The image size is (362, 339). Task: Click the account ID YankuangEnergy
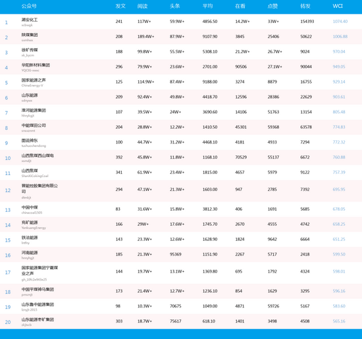pyautogui.click(x=34, y=228)
